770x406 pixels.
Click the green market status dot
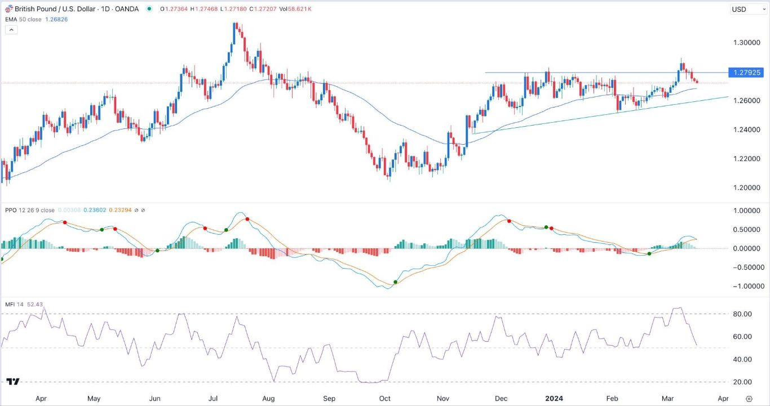[149, 9]
